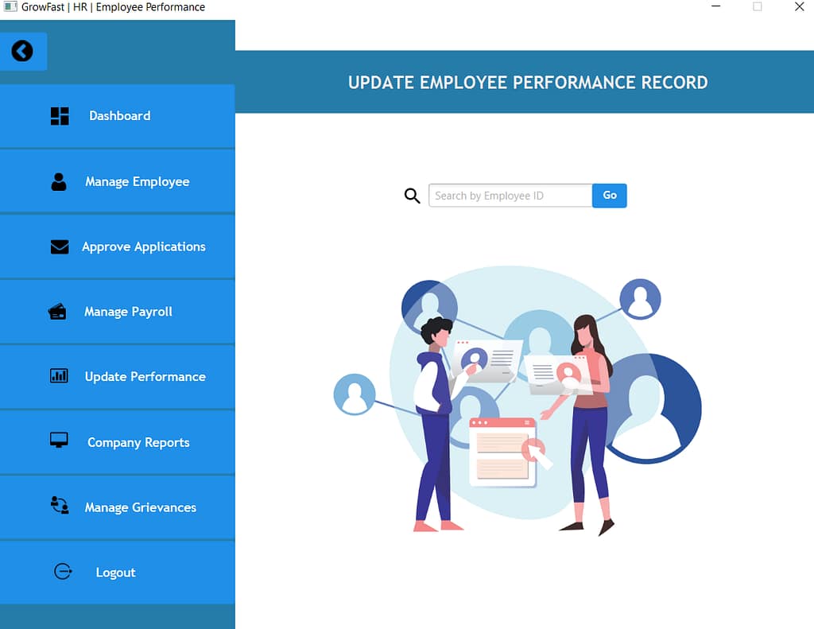Open Manage Grievances section

140,508
